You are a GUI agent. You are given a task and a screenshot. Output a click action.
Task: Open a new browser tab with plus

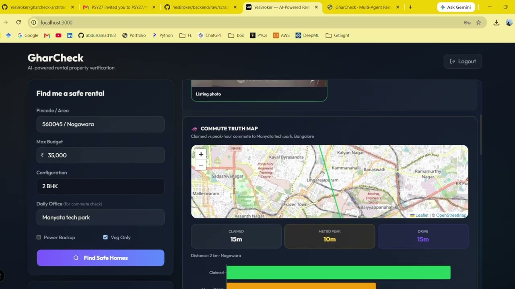(x=410, y=7)
